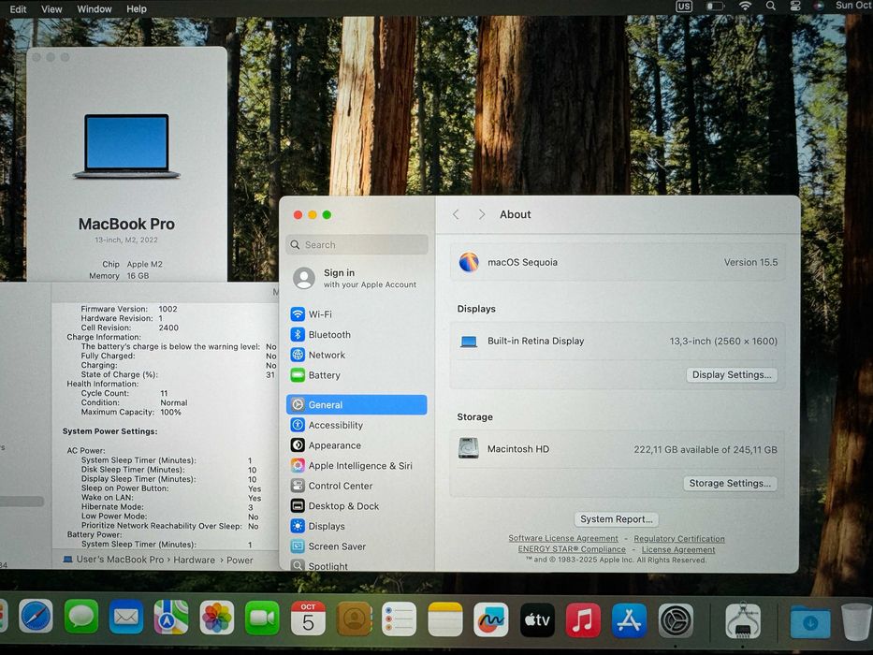
Task: Launch Mail from the Dock
Action: pyautogui.click(x=126, y=618)
